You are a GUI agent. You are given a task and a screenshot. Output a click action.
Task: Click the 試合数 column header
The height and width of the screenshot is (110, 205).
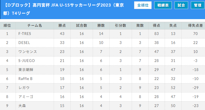(x=82, y=25)
